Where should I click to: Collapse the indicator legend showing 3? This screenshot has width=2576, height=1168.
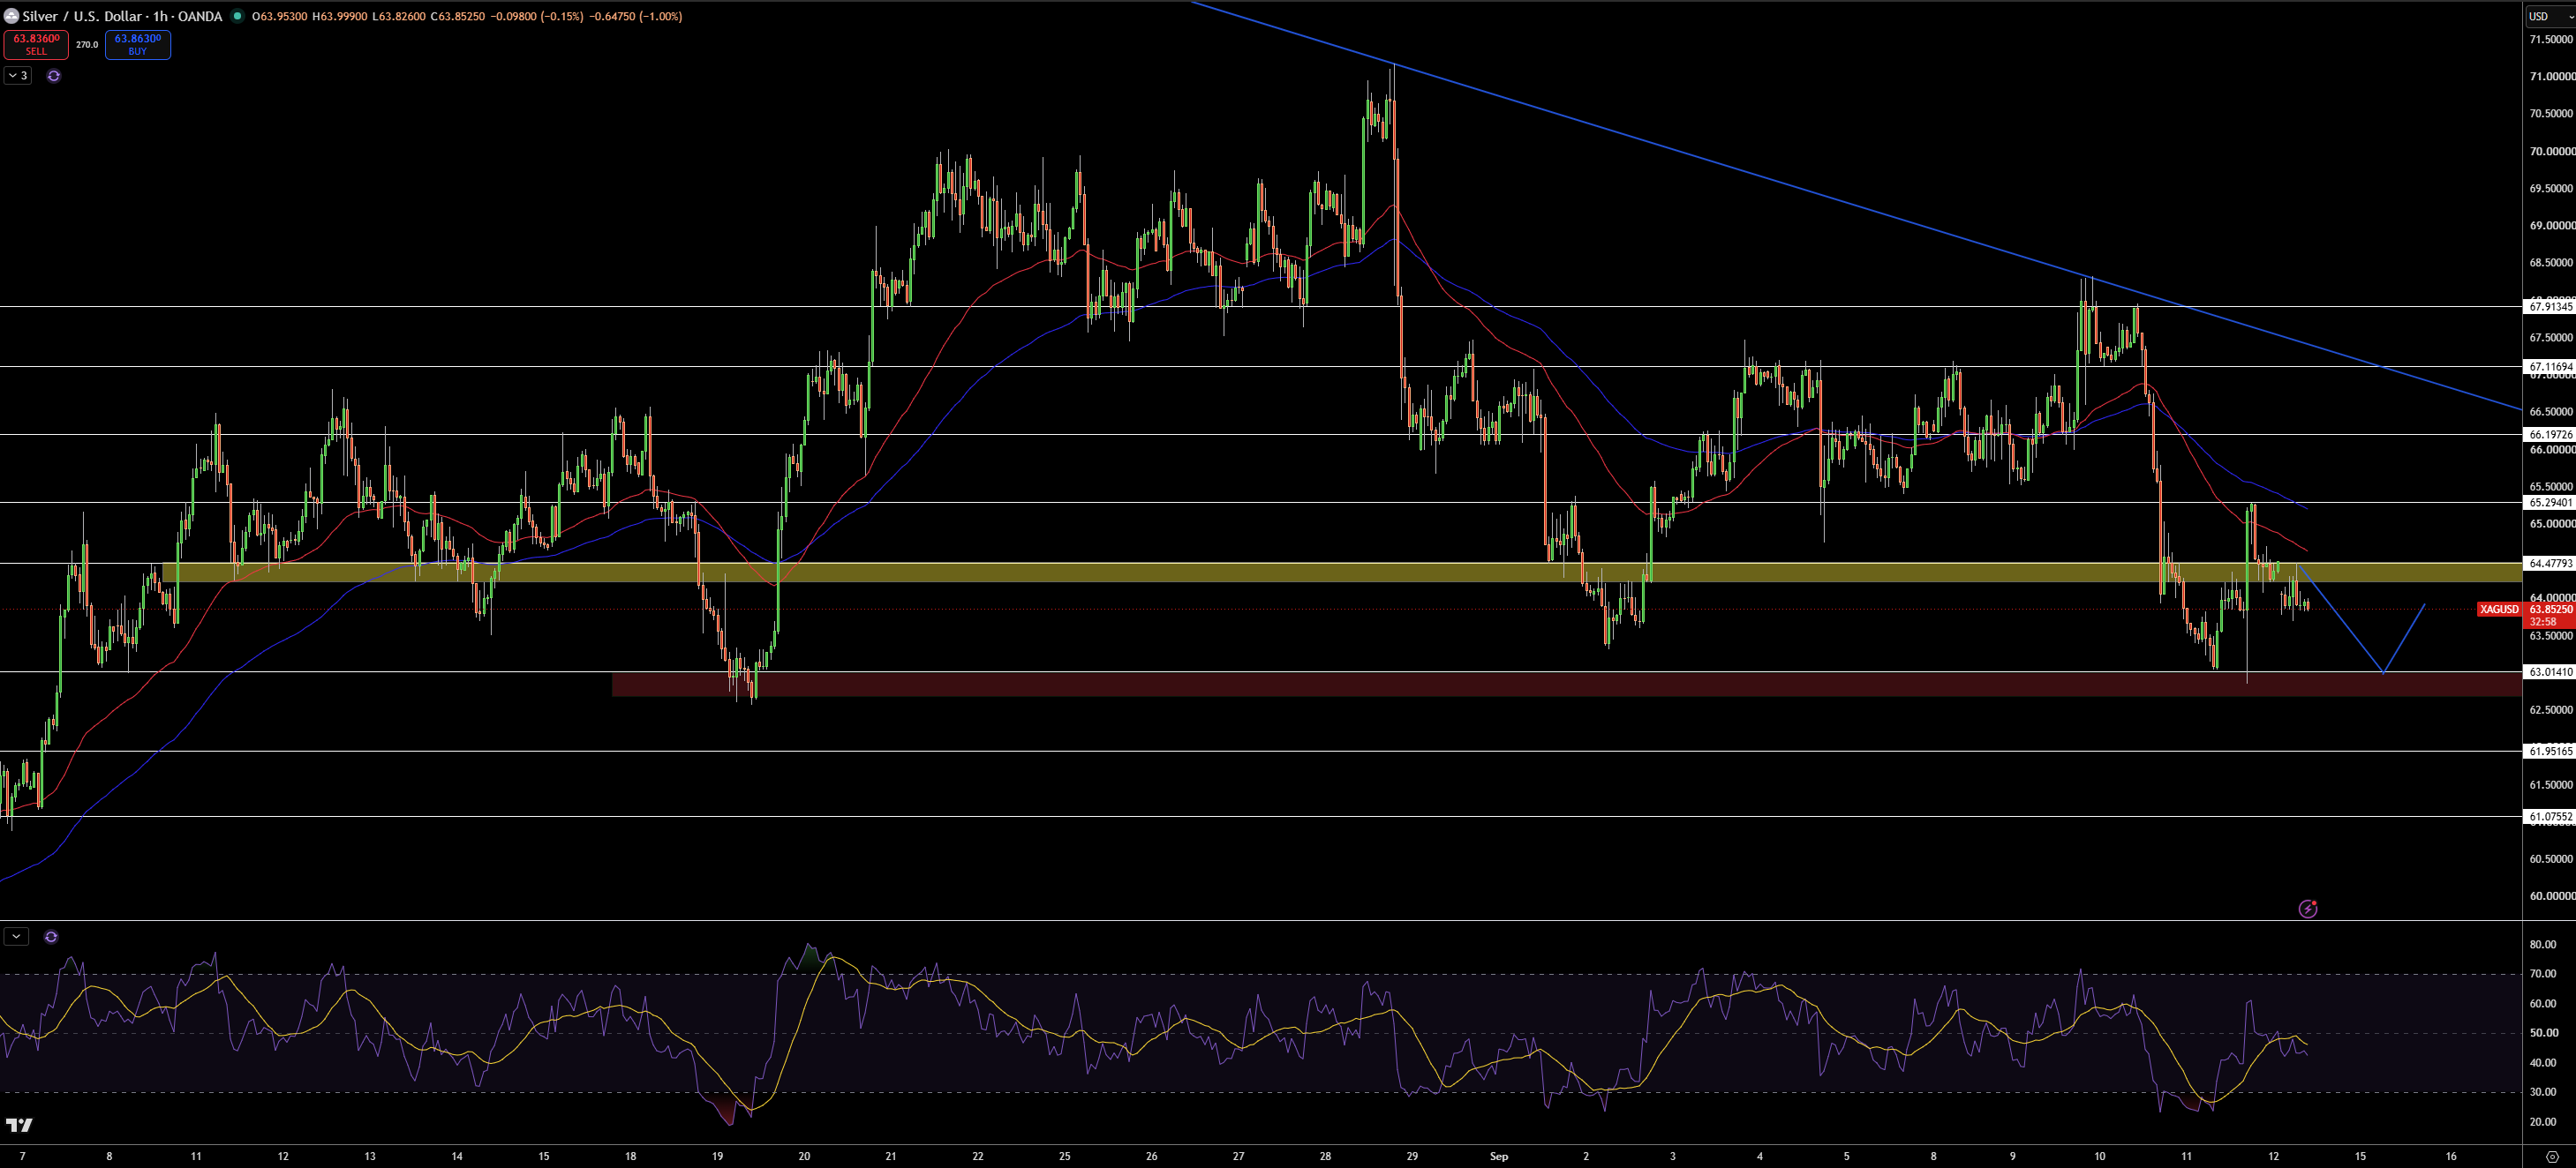pos(18,75)
